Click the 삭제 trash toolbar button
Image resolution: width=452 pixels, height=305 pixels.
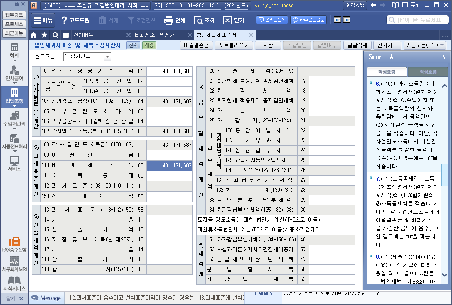coord(108,20)
